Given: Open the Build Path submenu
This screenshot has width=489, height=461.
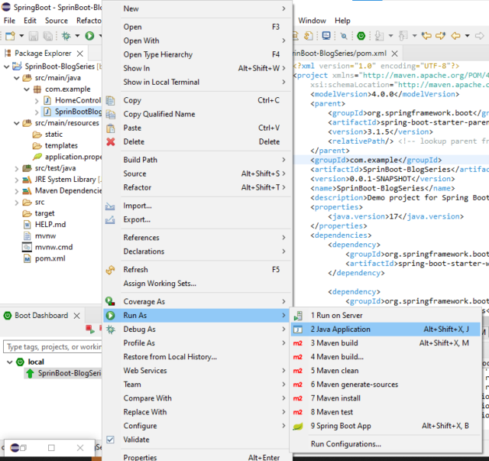Looking at the screenshot, I should coord(197,160).
